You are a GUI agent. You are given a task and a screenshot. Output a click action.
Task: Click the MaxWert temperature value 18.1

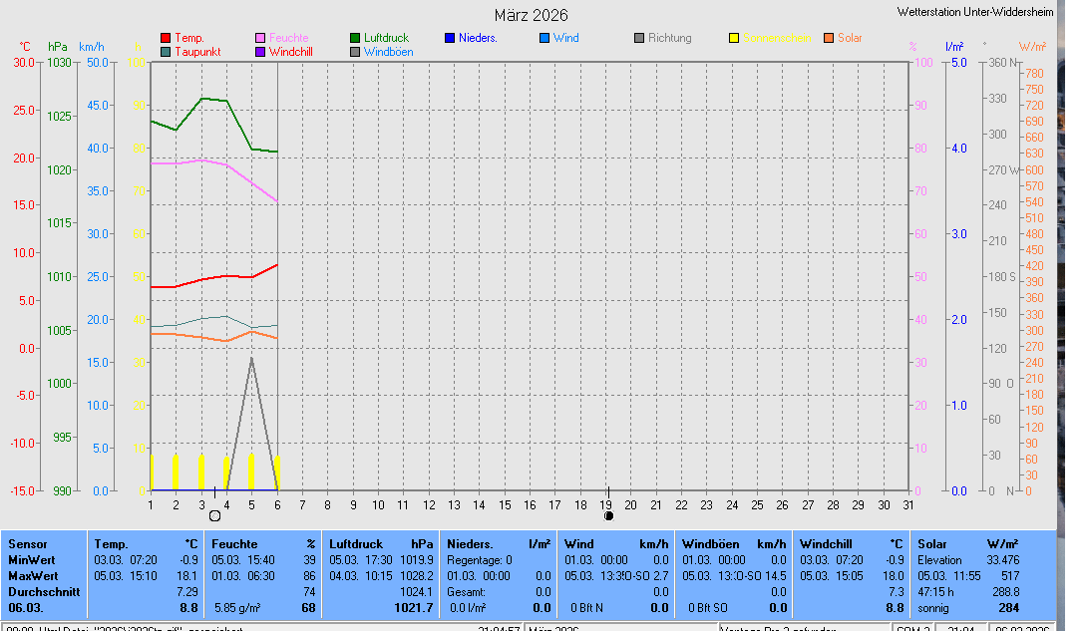[187, 576]
